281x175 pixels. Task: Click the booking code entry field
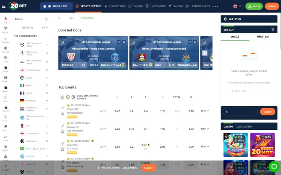click(x=248, y=91)
